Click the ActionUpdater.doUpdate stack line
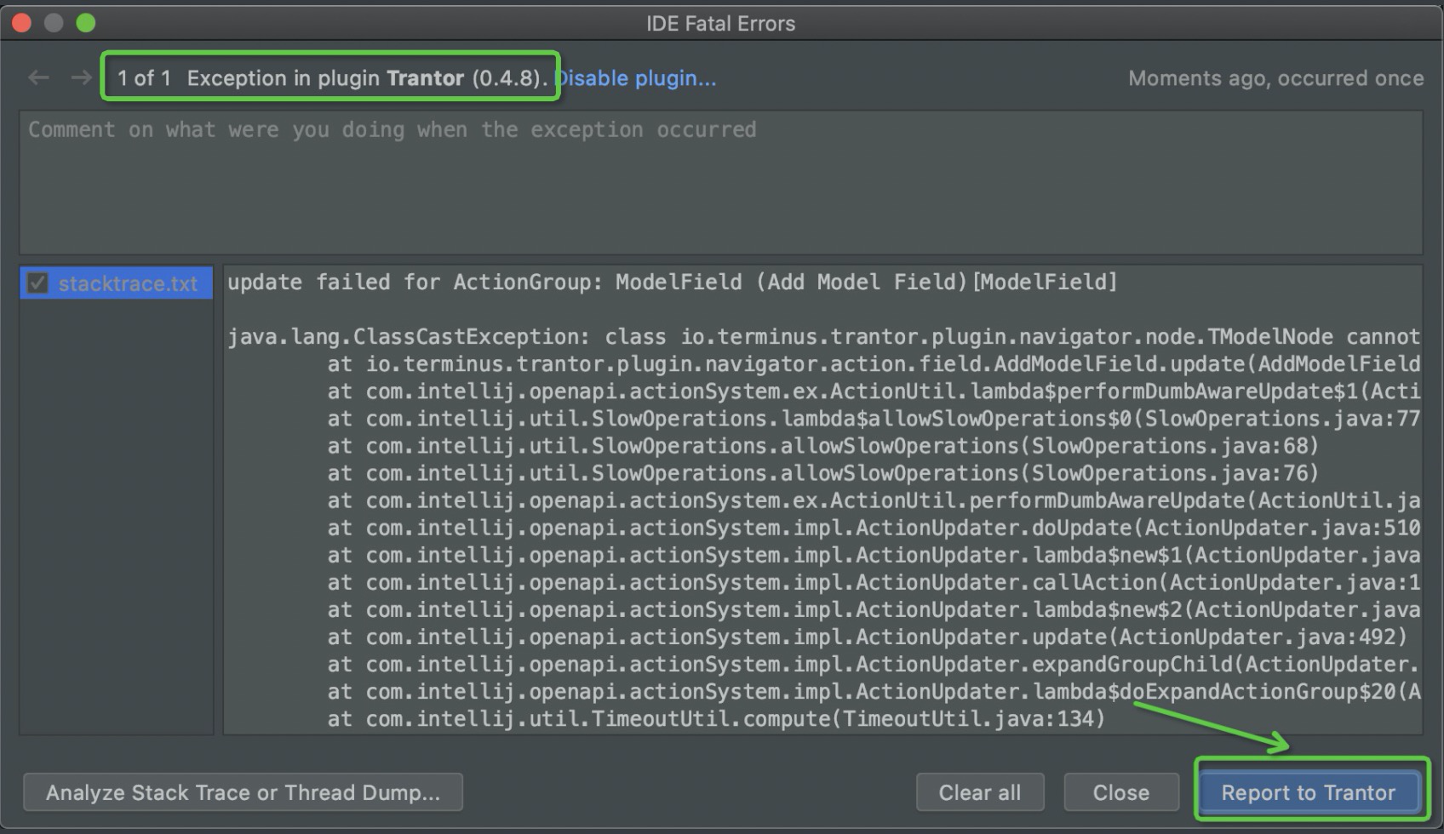1444x834 pixels. [874, 528]
